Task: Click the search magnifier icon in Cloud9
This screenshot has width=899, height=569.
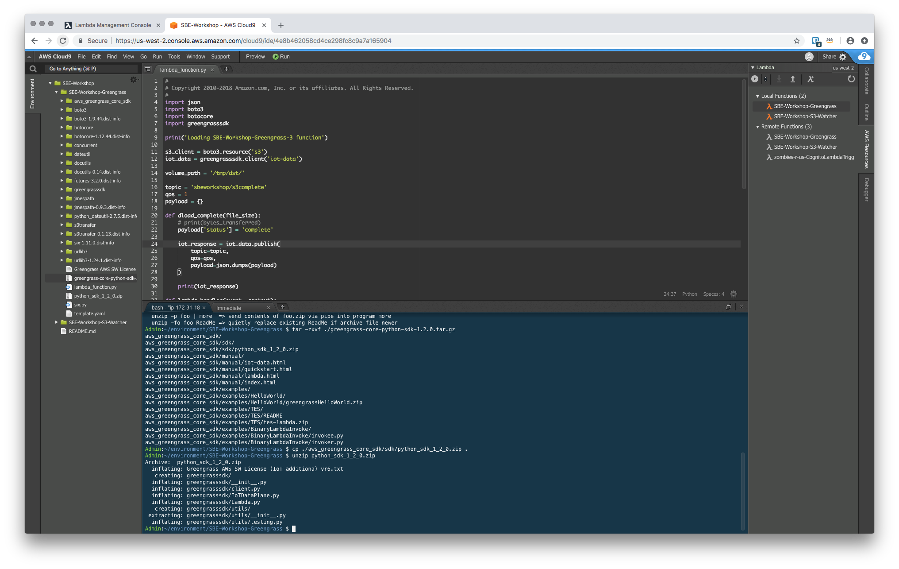Action: (33, 69)
